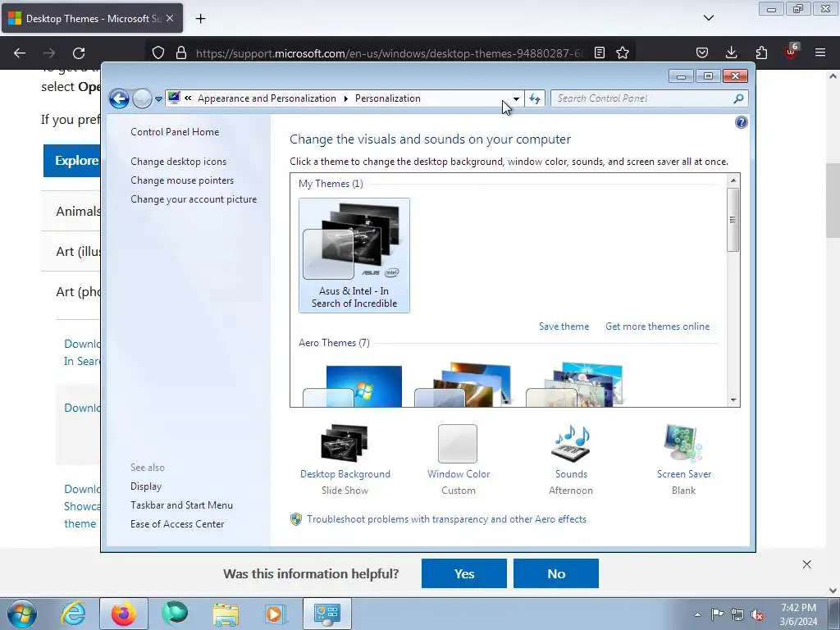Toggle Firefox reader view
Screen dimensions: 840x630
pyautogui.click(x=600, y=53)
